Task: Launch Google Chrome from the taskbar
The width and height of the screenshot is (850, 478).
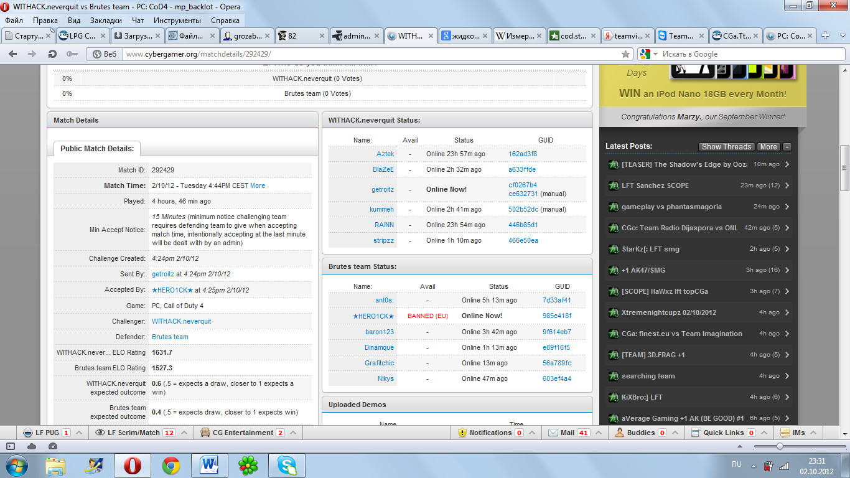Action: click(x=171, y=465)
